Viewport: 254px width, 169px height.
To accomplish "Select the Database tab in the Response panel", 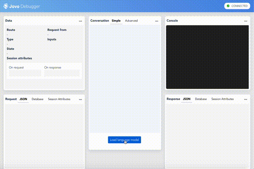I will click(201, 99).
